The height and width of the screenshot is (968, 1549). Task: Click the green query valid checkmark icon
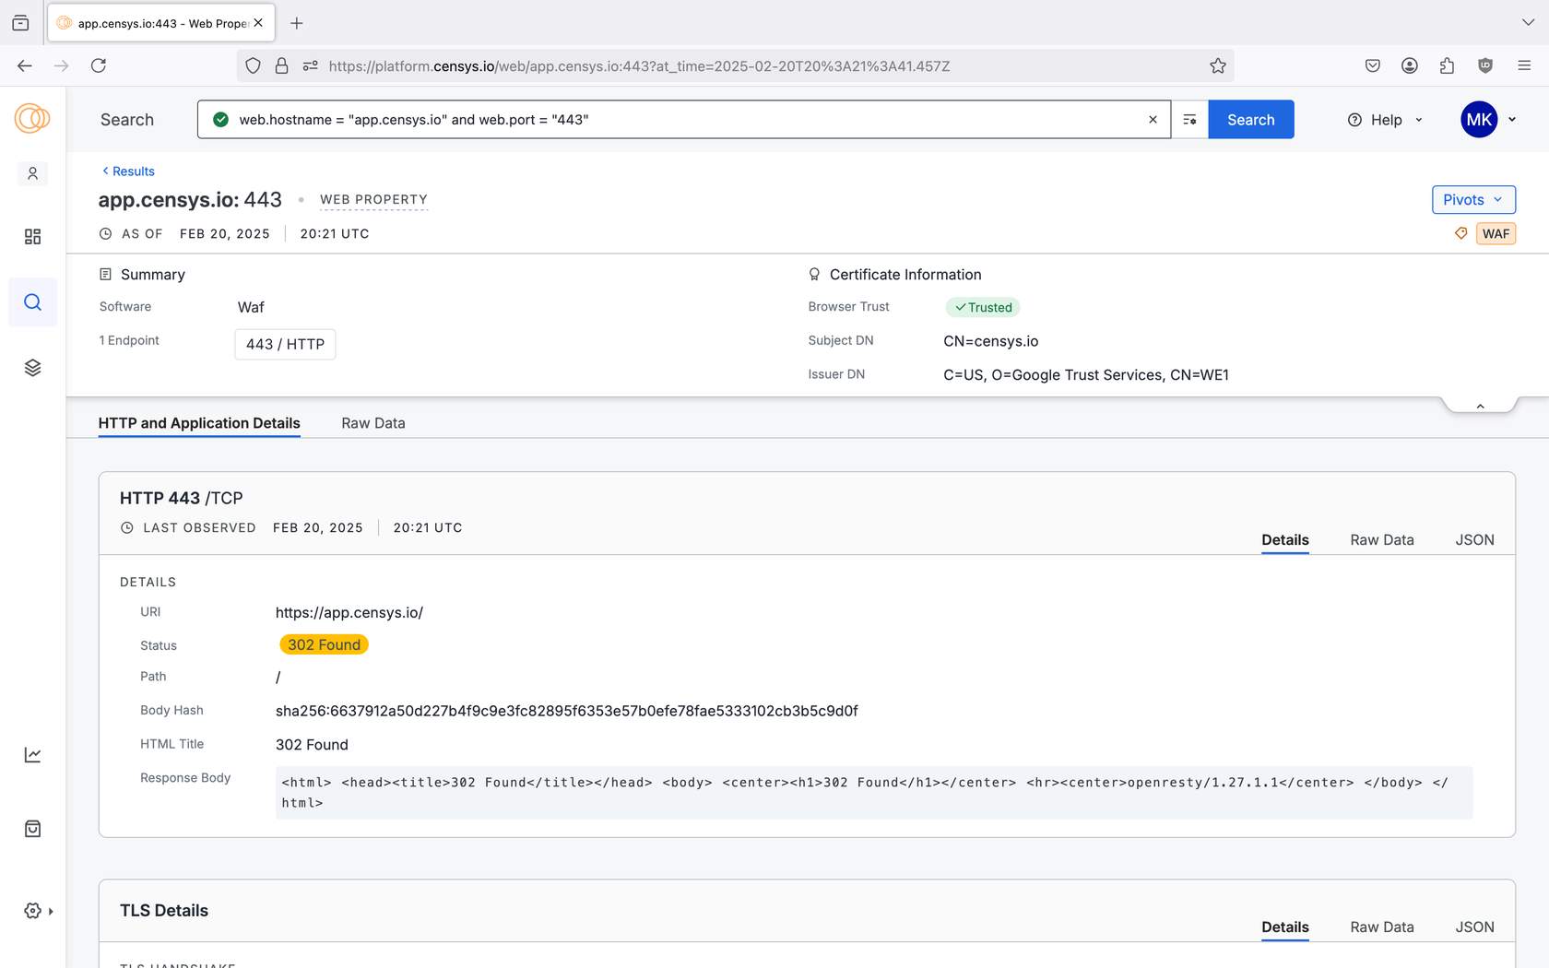click(220, 120)
